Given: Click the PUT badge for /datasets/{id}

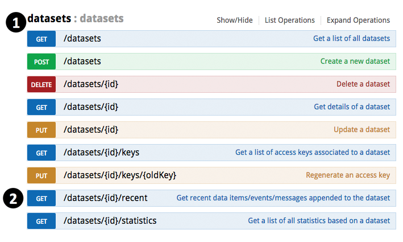Looking at the screenshot, I should (x=41, y=130).
